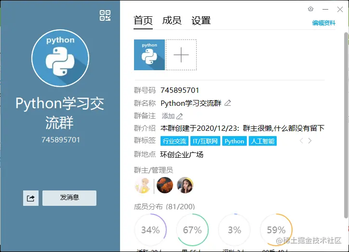Click group location 环创企业广场

[182, 154]
